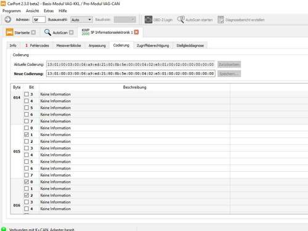This screenshot has width=308, height=231.
Task: Toggle byte 015 bit 6 checkbox
Action: (x=26, y=168)
